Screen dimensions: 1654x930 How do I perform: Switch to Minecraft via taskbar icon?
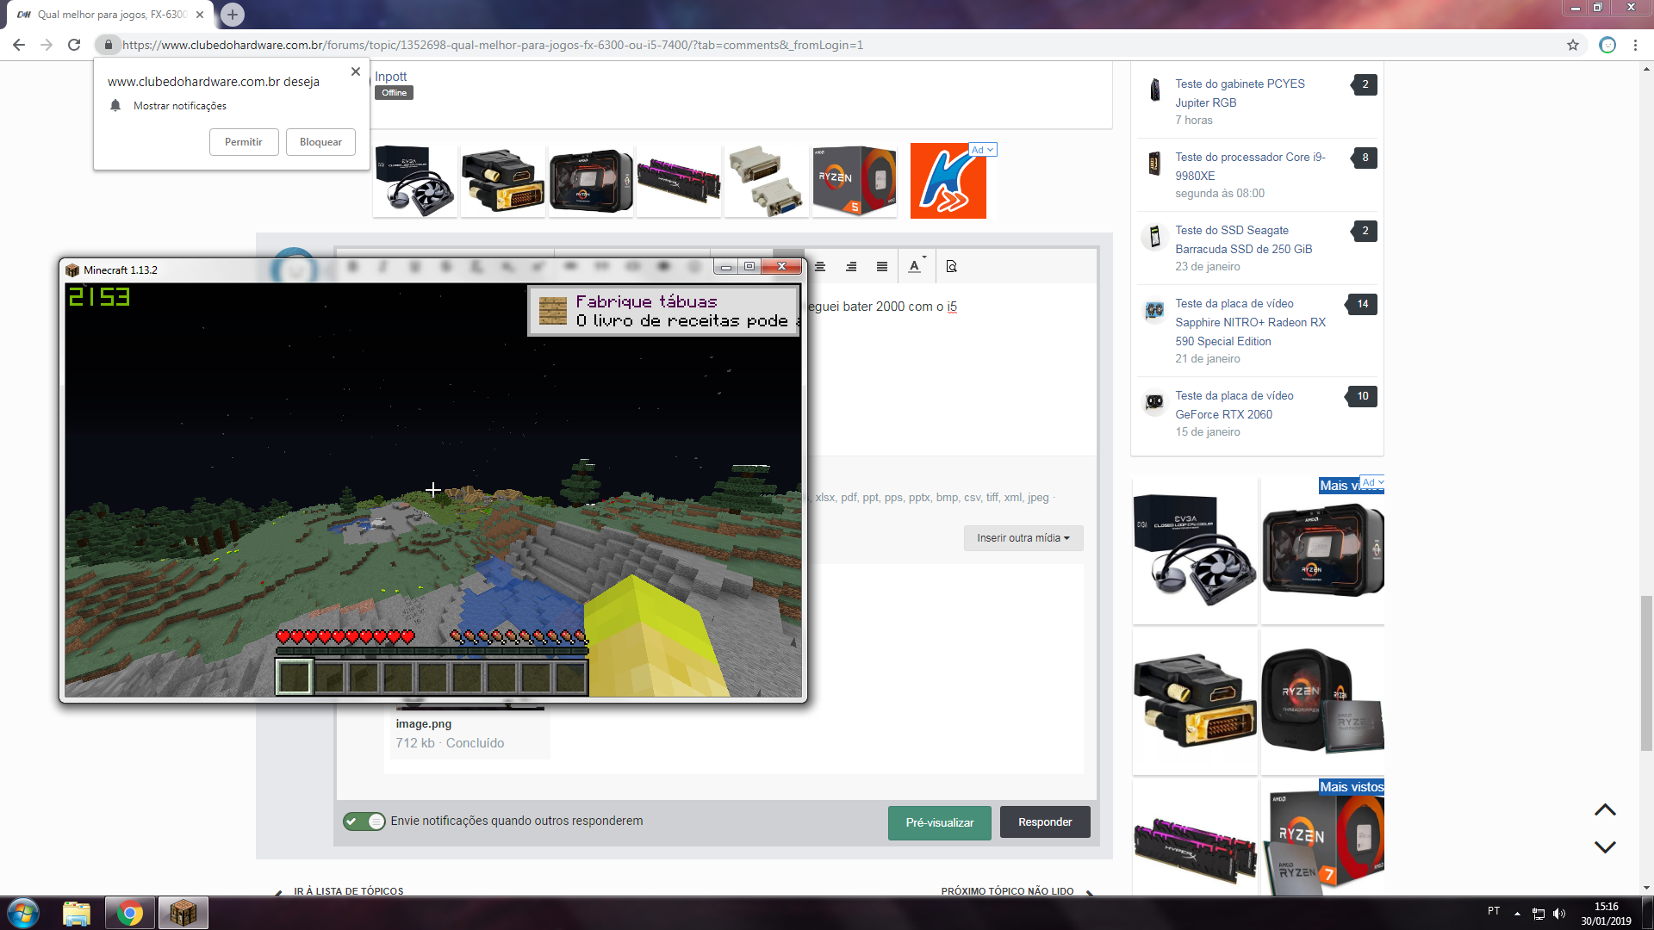183,913
